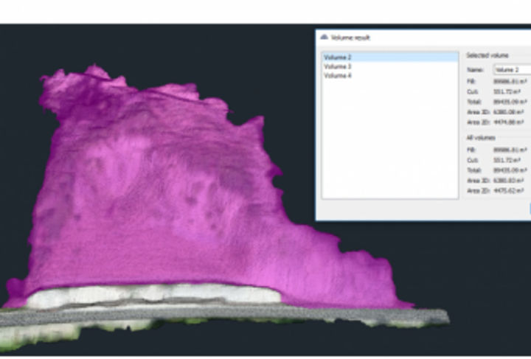Click the Selected volume Fill value
Viewport: 531px width, 359px height.
click(x=510, y=82)
